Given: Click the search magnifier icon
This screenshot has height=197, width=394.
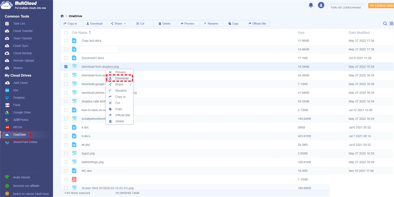Looking at the screenshot, I should coord(385,24).
